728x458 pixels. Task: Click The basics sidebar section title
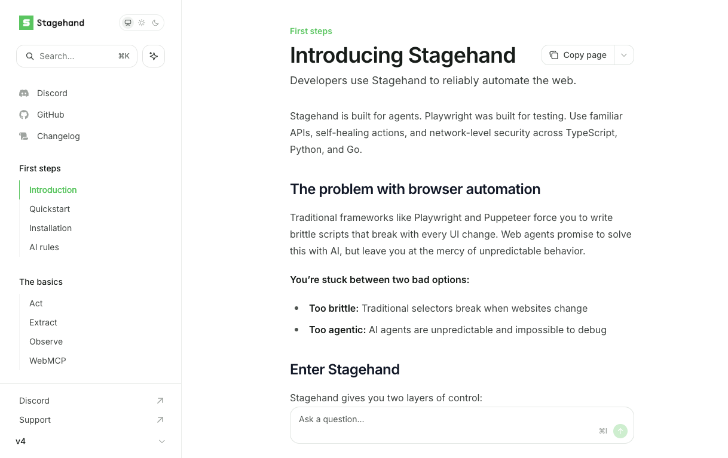click(41, 282)
